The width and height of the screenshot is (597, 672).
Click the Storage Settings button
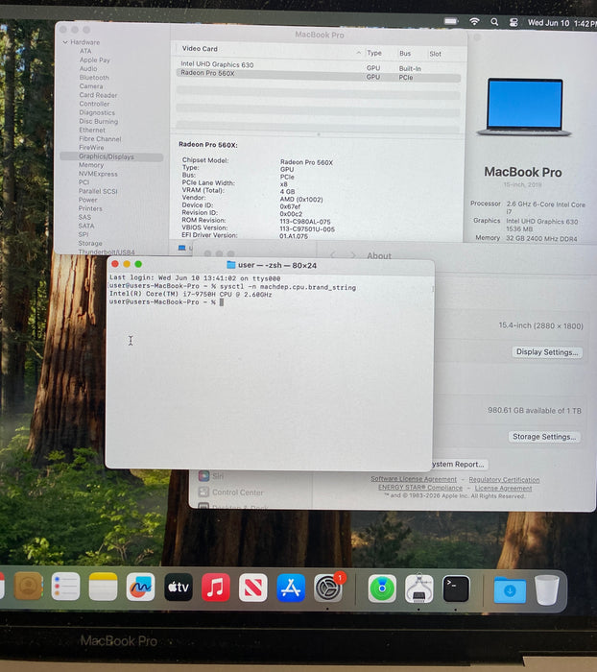pos(544,437)
